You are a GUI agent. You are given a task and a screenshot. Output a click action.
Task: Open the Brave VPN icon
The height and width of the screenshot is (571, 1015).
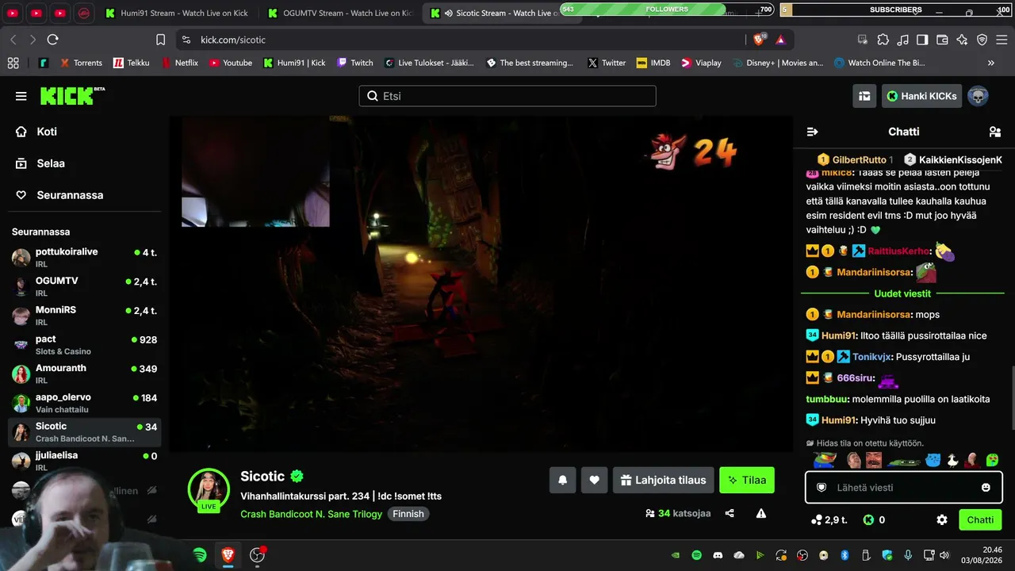click(982, 40)
